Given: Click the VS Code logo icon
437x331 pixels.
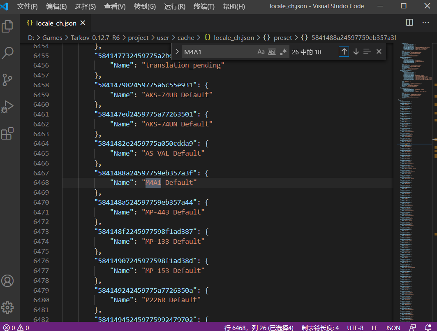Looking at the screenshot, I should tap(5, 6).
